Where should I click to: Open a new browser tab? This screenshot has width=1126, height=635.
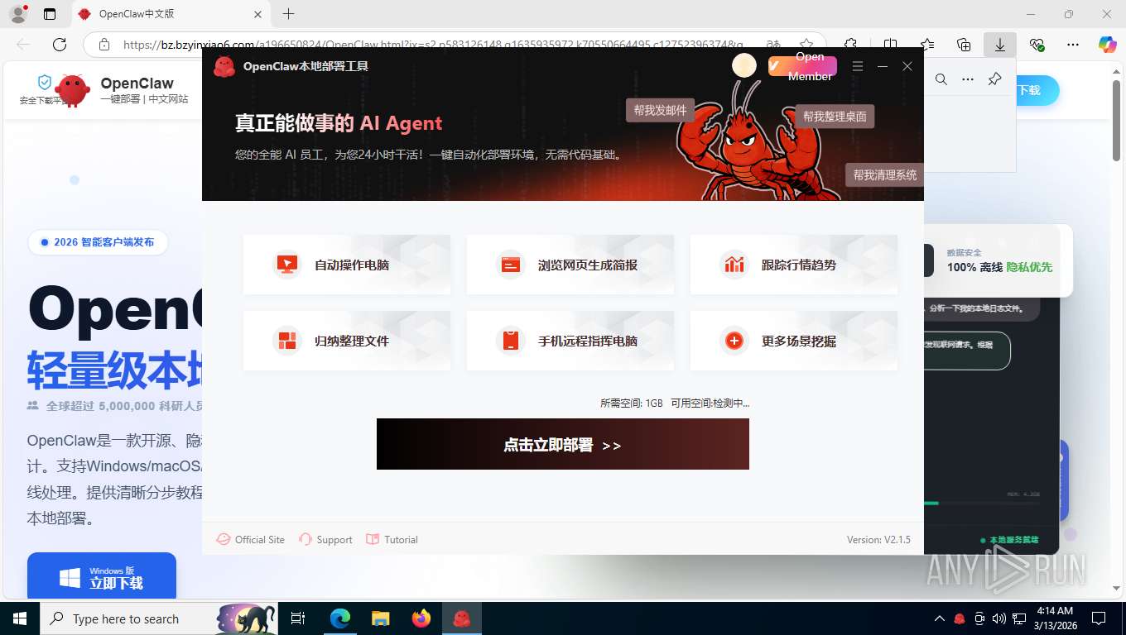coord(288,14)
